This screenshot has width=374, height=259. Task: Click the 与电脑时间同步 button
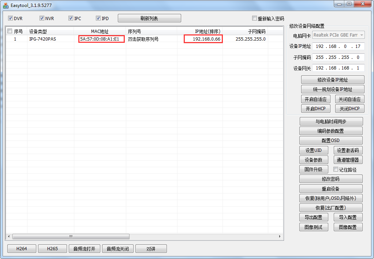(x=331, y=121)
